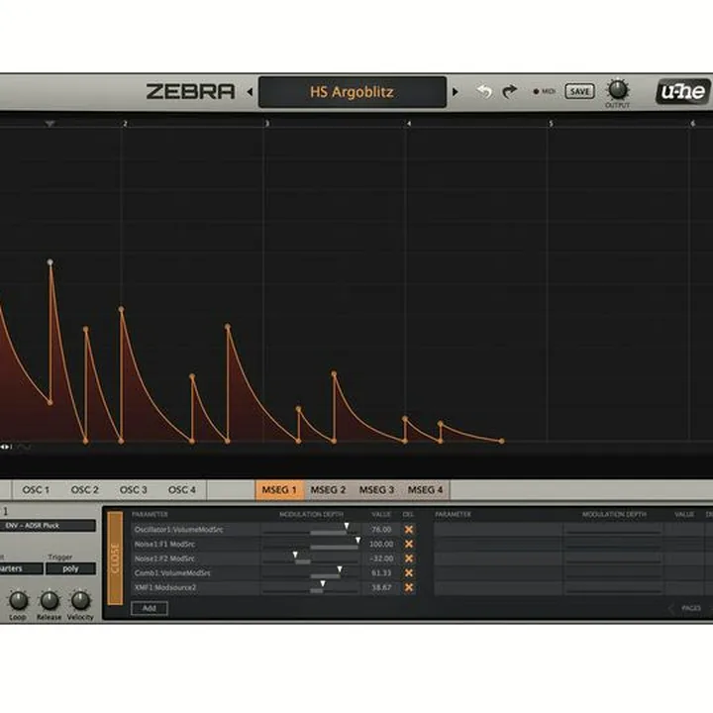Click the -32.00 modulation value

click(x=381, y=559)
